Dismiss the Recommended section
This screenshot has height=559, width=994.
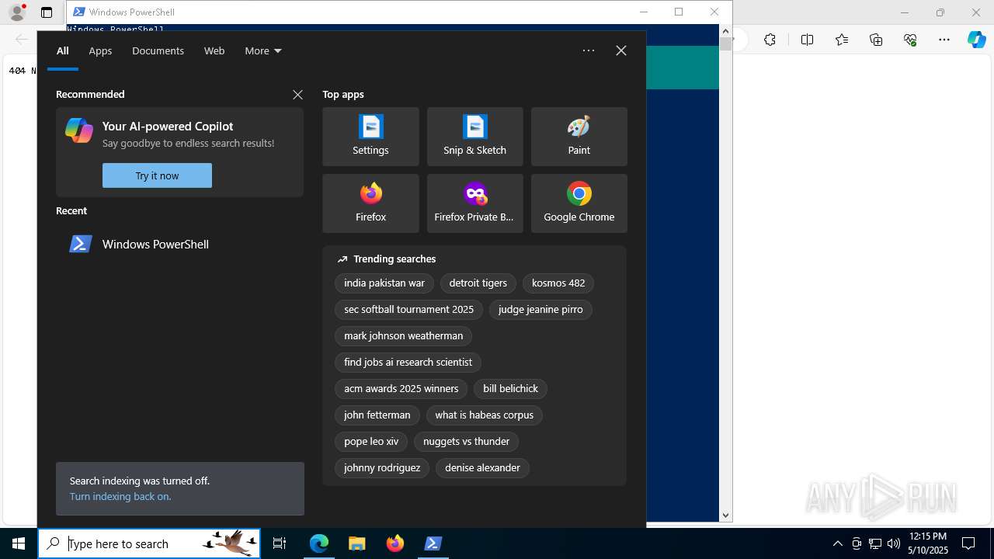tap(297, 95)
